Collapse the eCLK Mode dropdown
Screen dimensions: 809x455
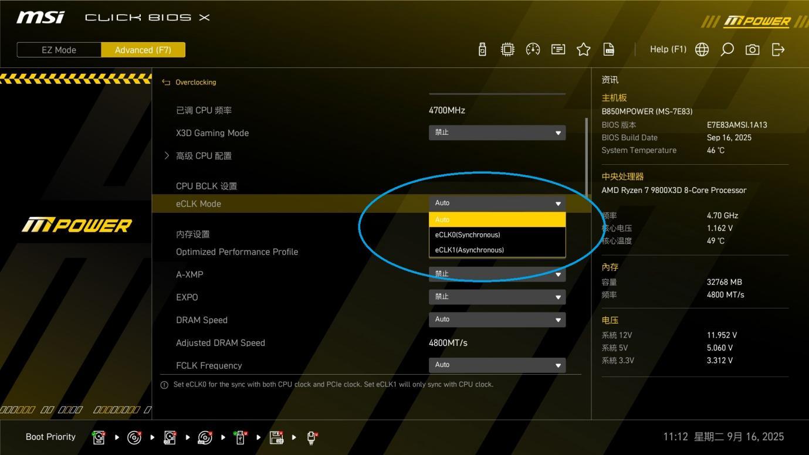point(497,203)
